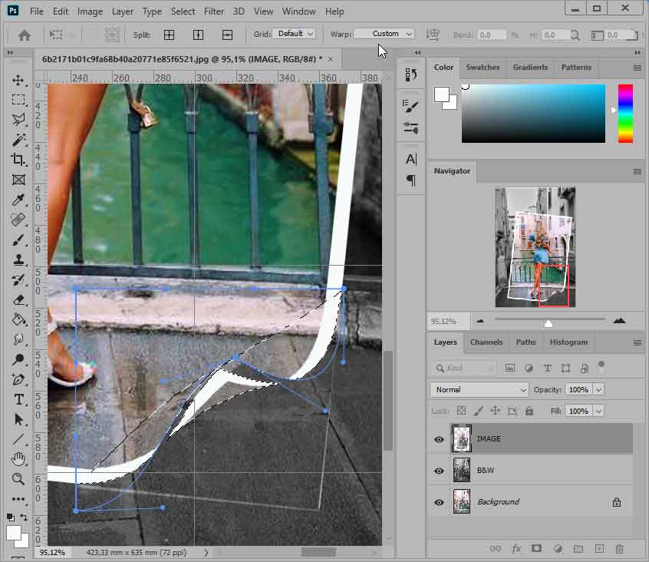The image size is (649, 562).
Task: Switch to the Paths tab
Action: pyautogui.click(x=525, y=342)
